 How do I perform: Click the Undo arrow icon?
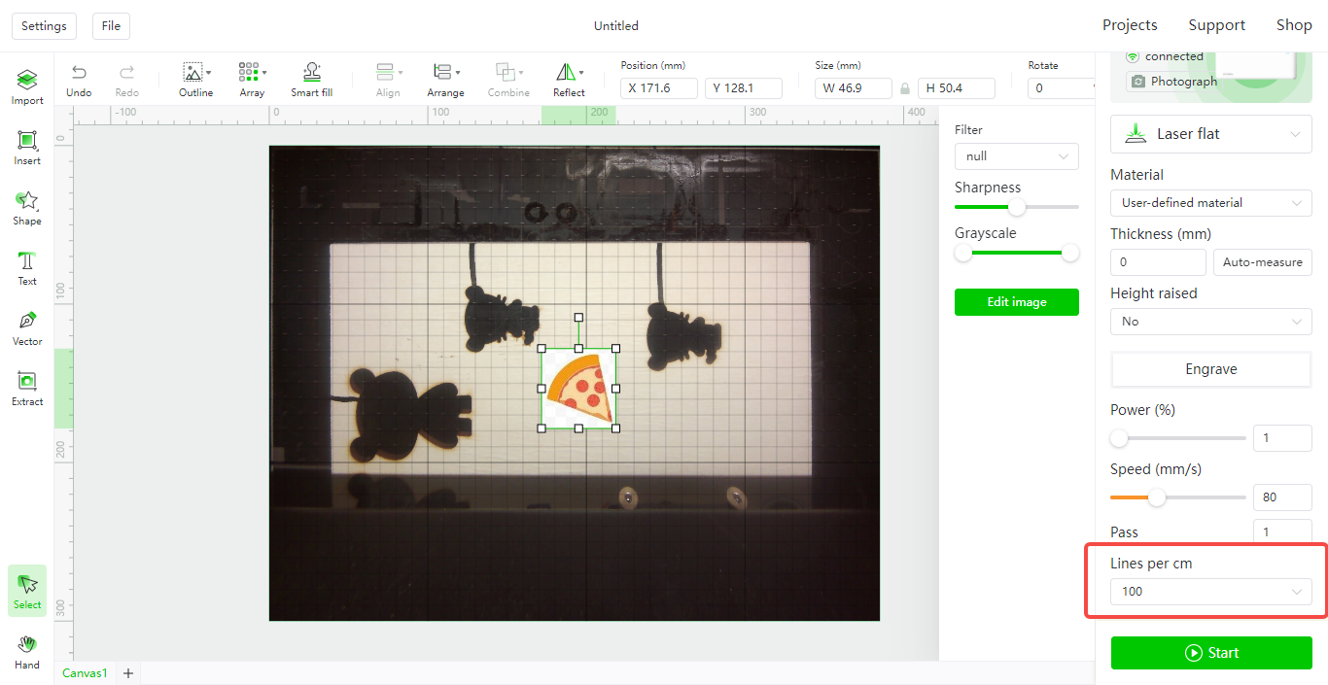(79, 73)
